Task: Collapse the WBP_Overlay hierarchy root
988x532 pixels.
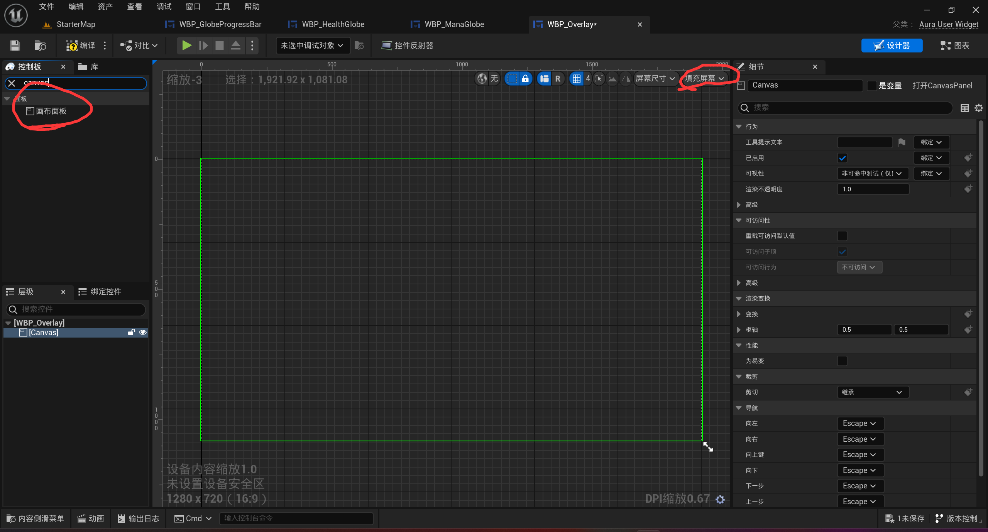Action: coord(8,323)
